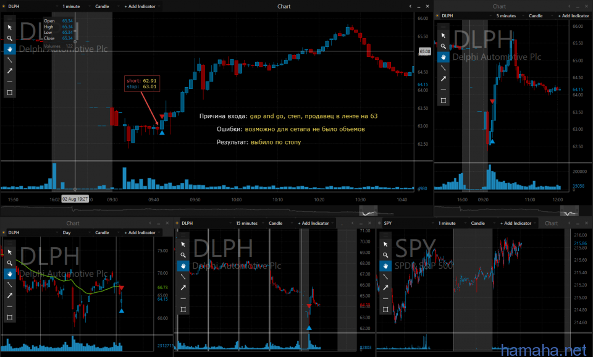The height and width of the screenshot is (357, 593).
Task: Select the zoom tool in the Day DLPH chart
Action: 10,263
